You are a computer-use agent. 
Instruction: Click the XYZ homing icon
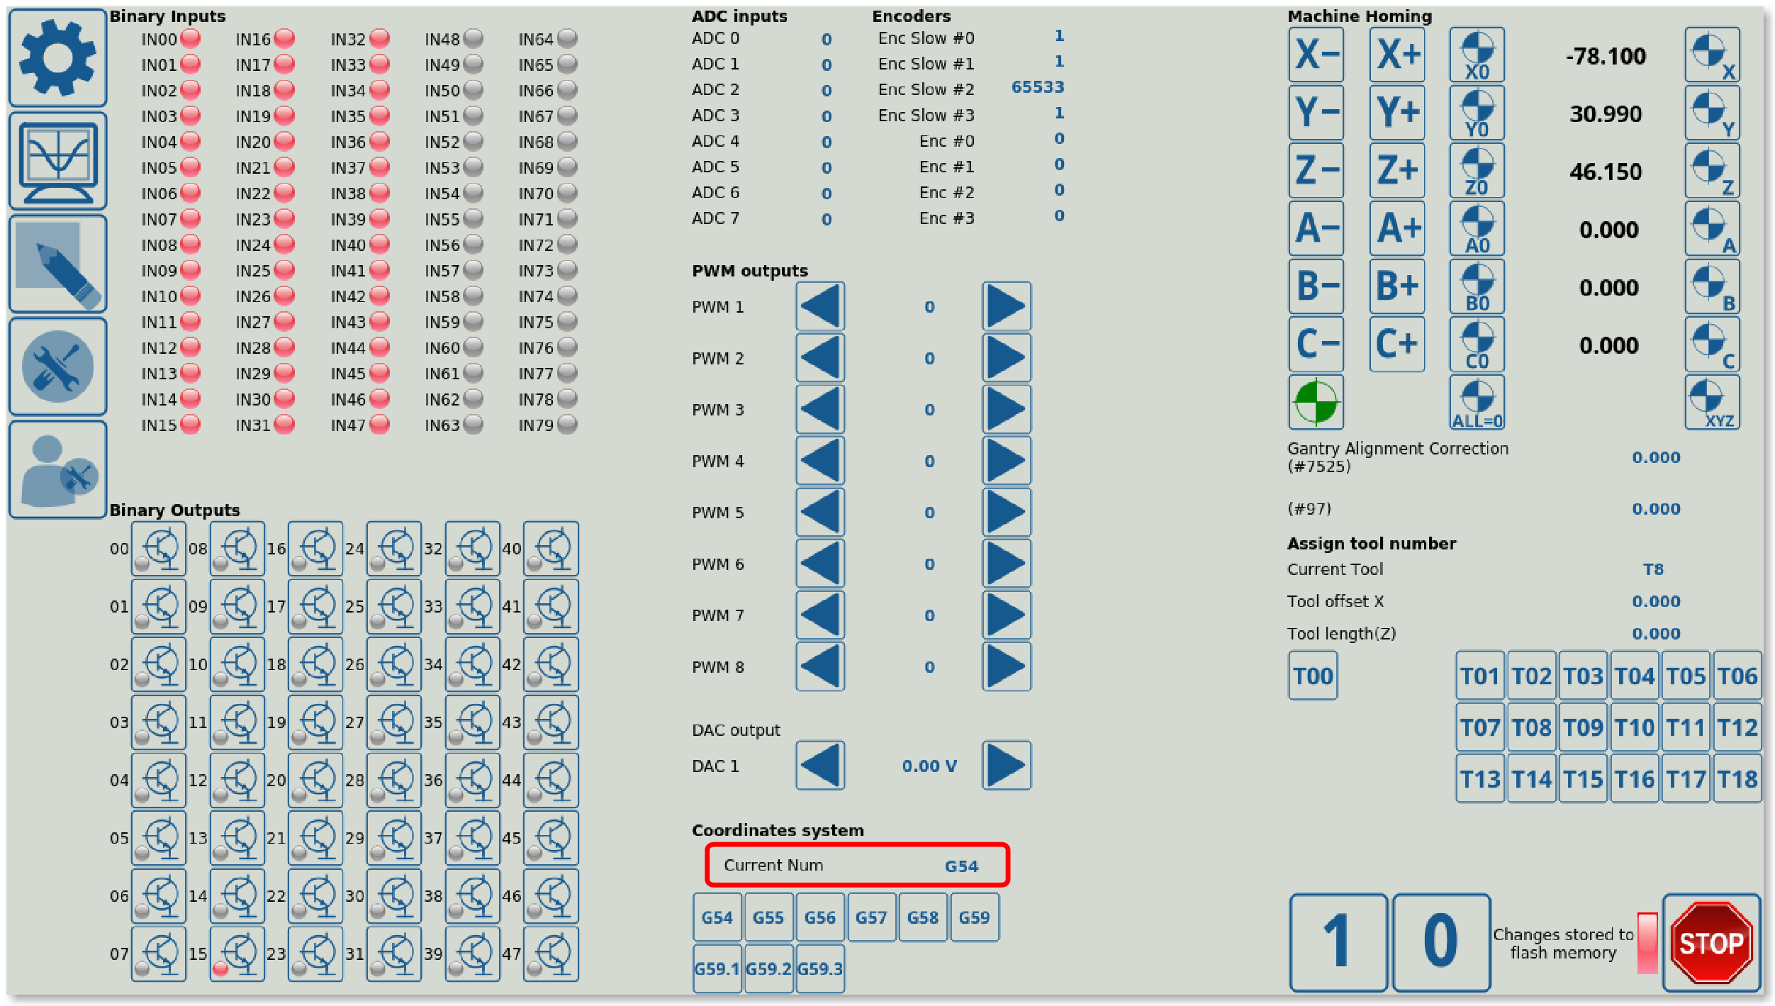click(x=1712, y=403)
